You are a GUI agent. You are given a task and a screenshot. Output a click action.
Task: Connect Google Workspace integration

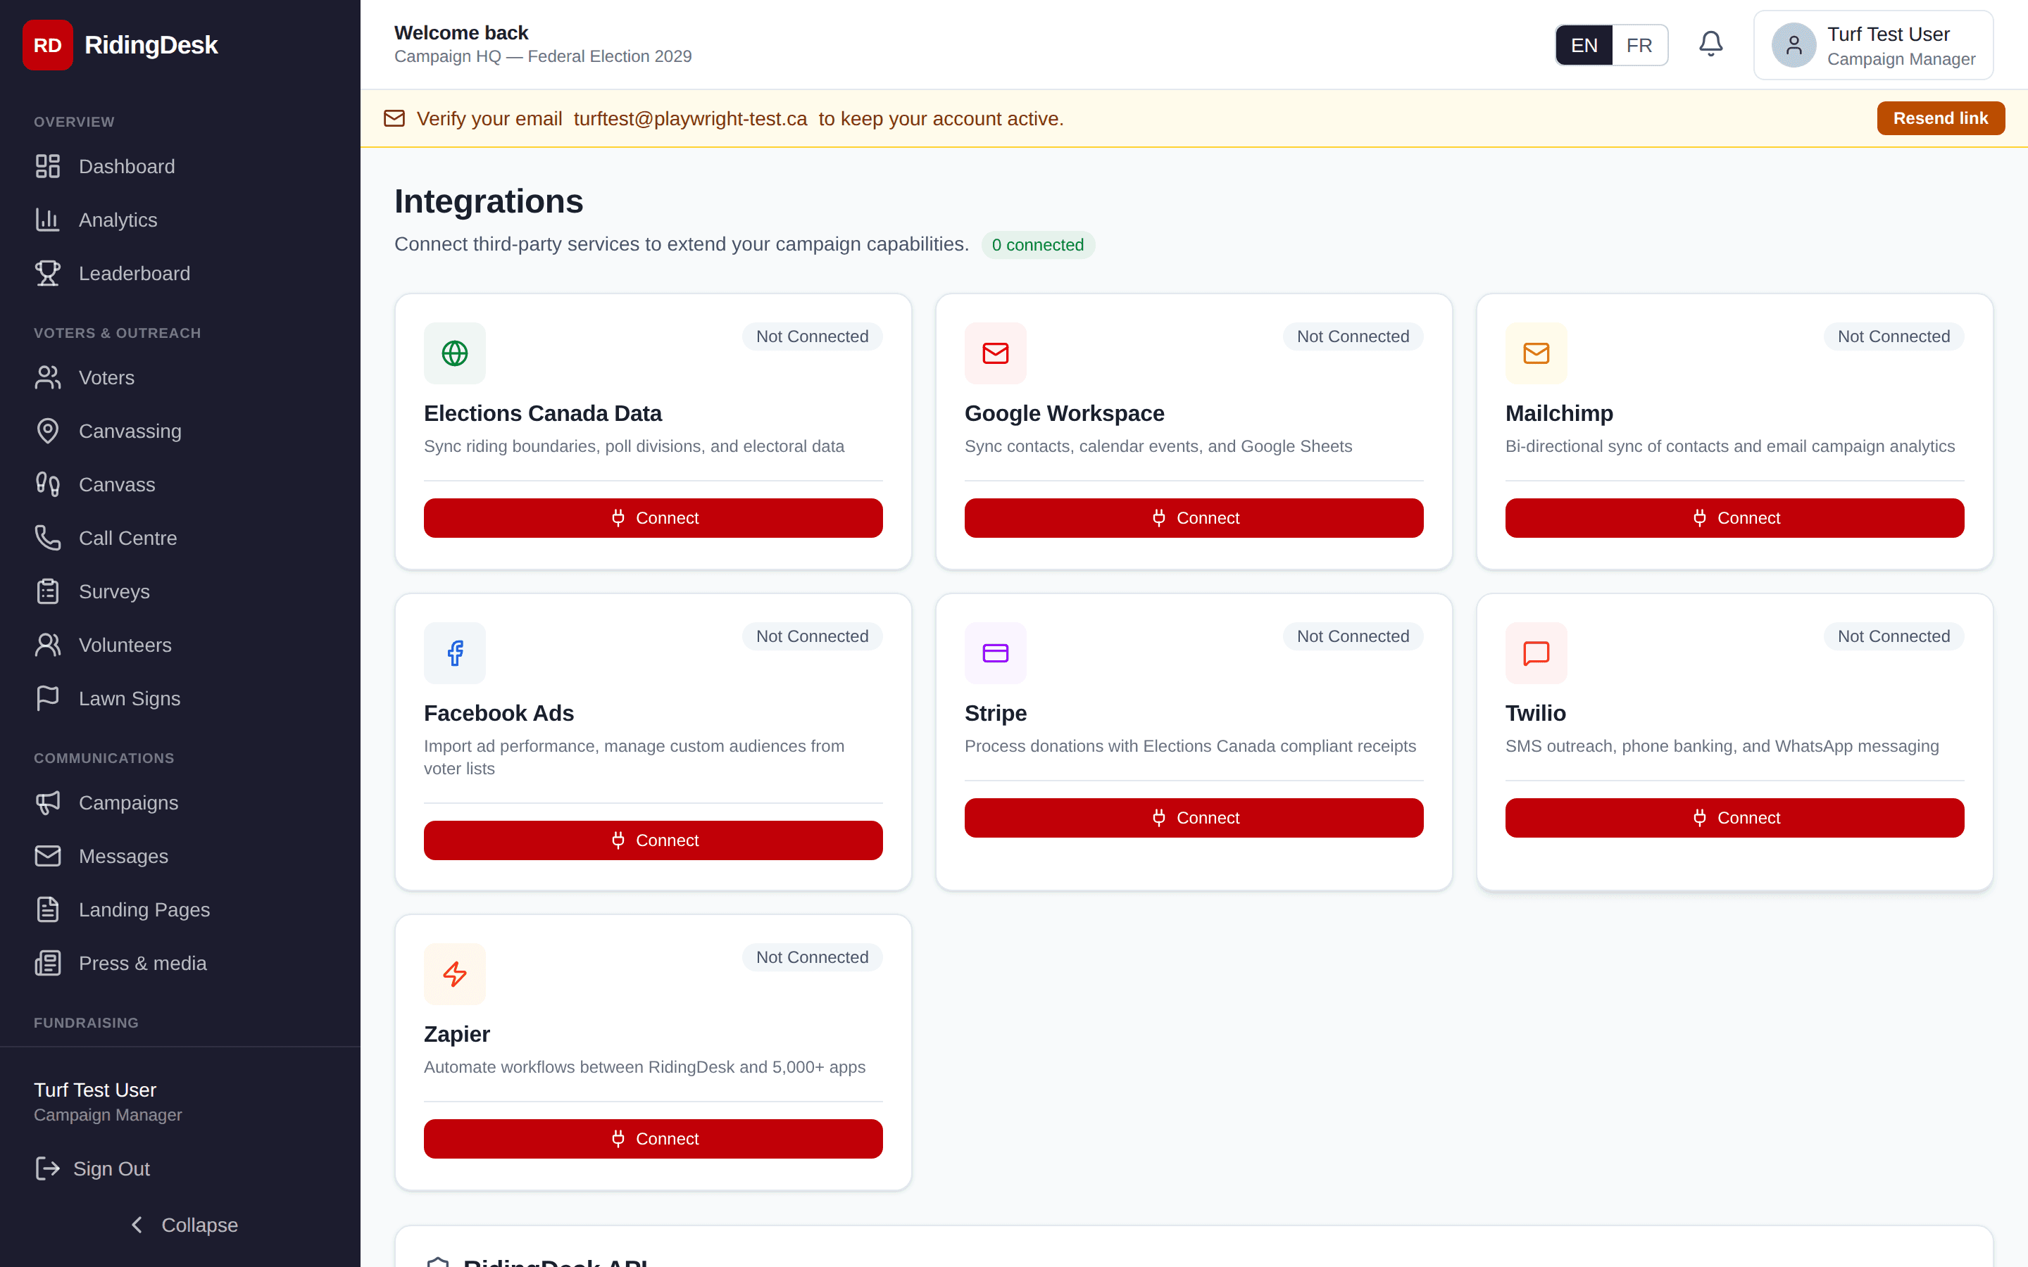(x=1194, y=518)
